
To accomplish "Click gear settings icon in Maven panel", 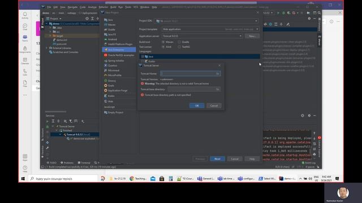I will pyautogui.click(x=309, y=19).
